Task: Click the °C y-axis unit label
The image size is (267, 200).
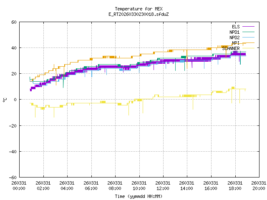Action: (x=5, y=100)
